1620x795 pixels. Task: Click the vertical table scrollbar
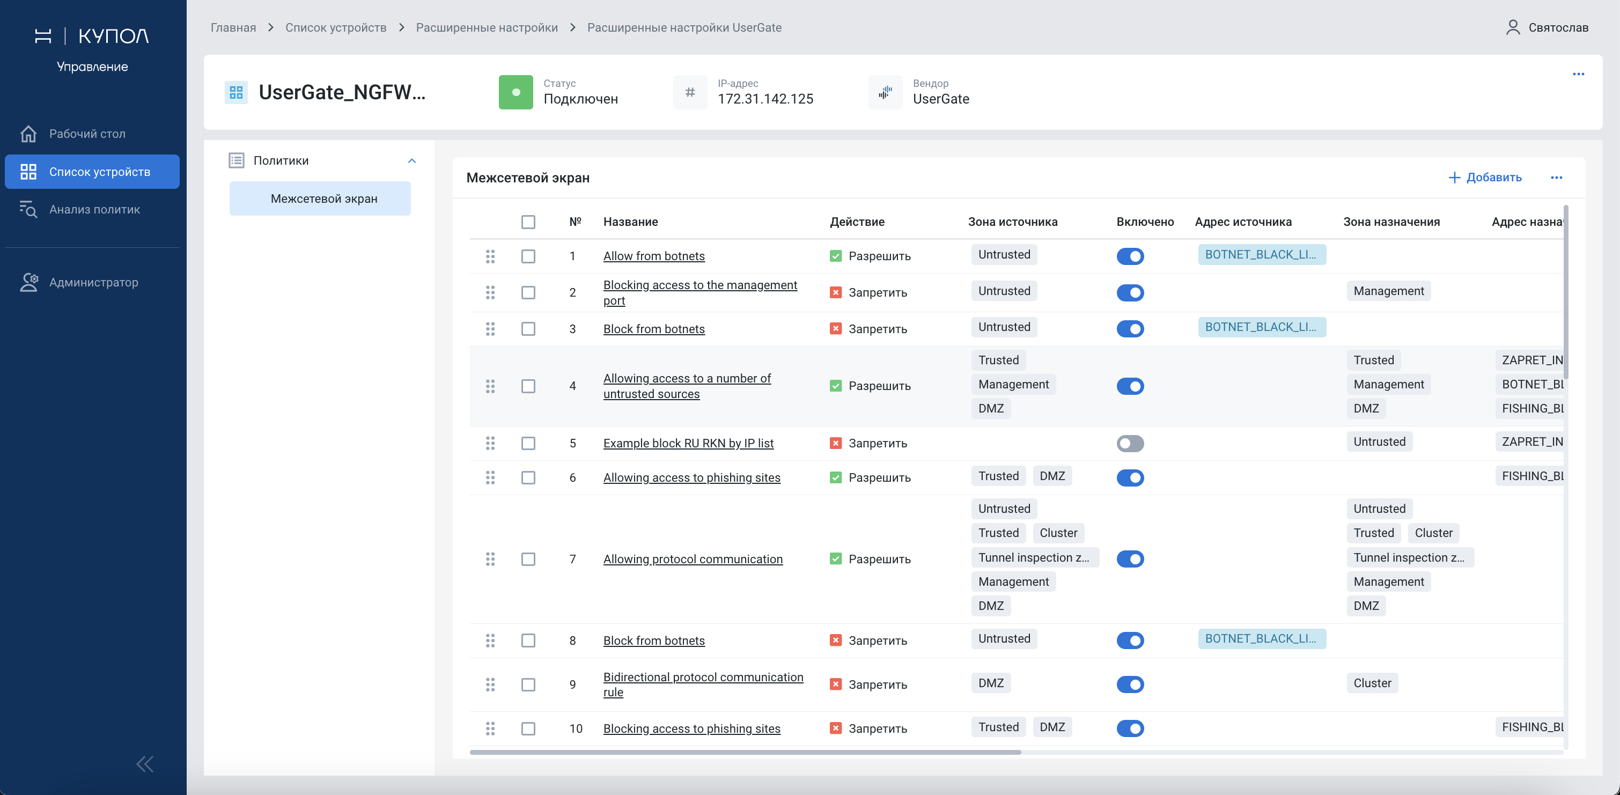click(1565, 292)
